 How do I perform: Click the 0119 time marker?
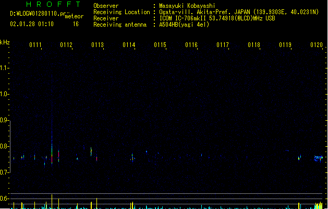(285, 45)
